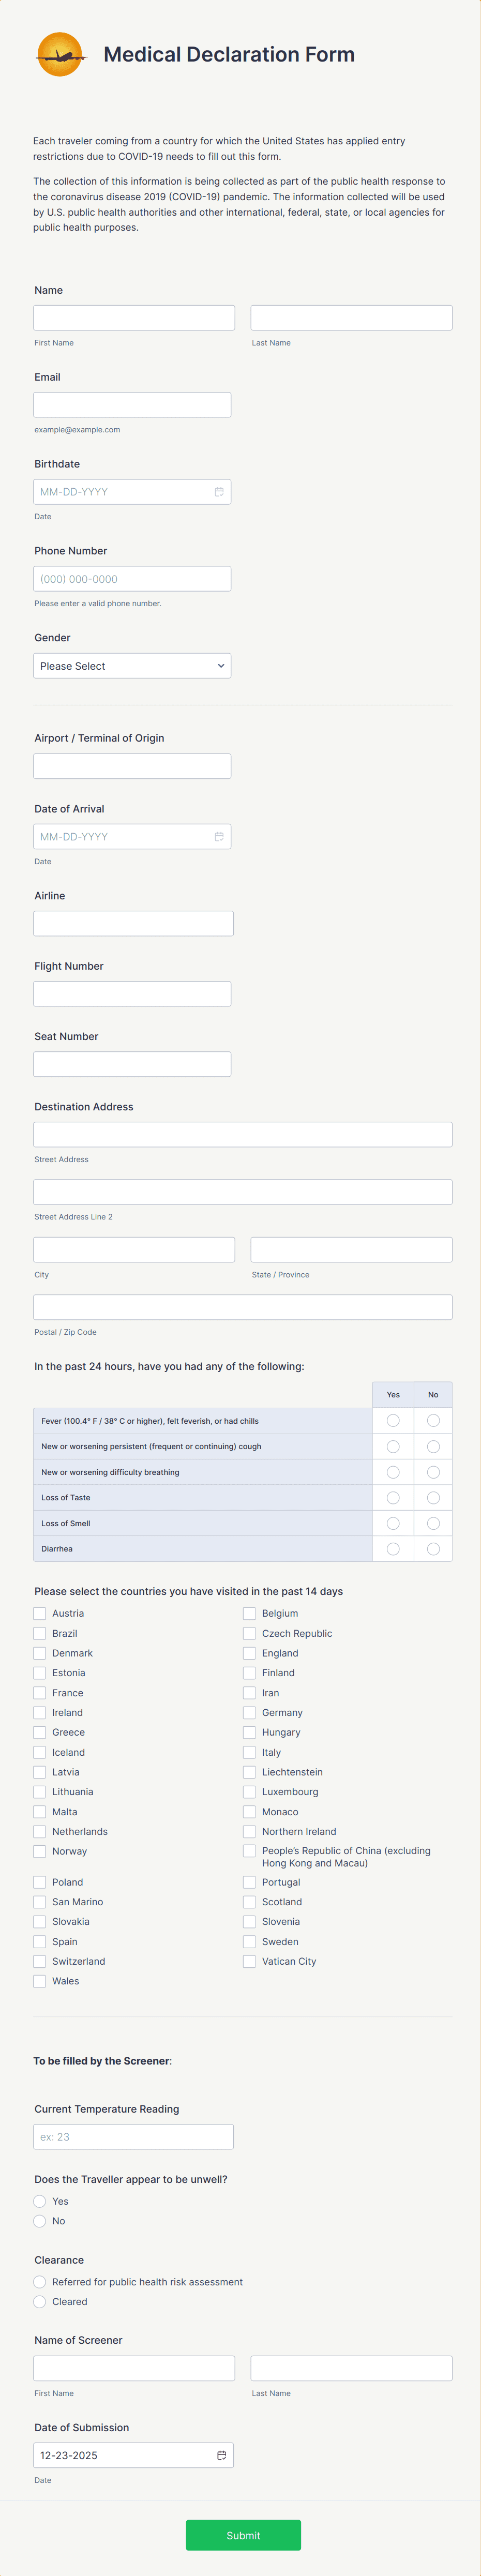Screen dimensions: 481x2576
Task: Select Referred for public health risk assessment
Action: [x=39, y=2281]
